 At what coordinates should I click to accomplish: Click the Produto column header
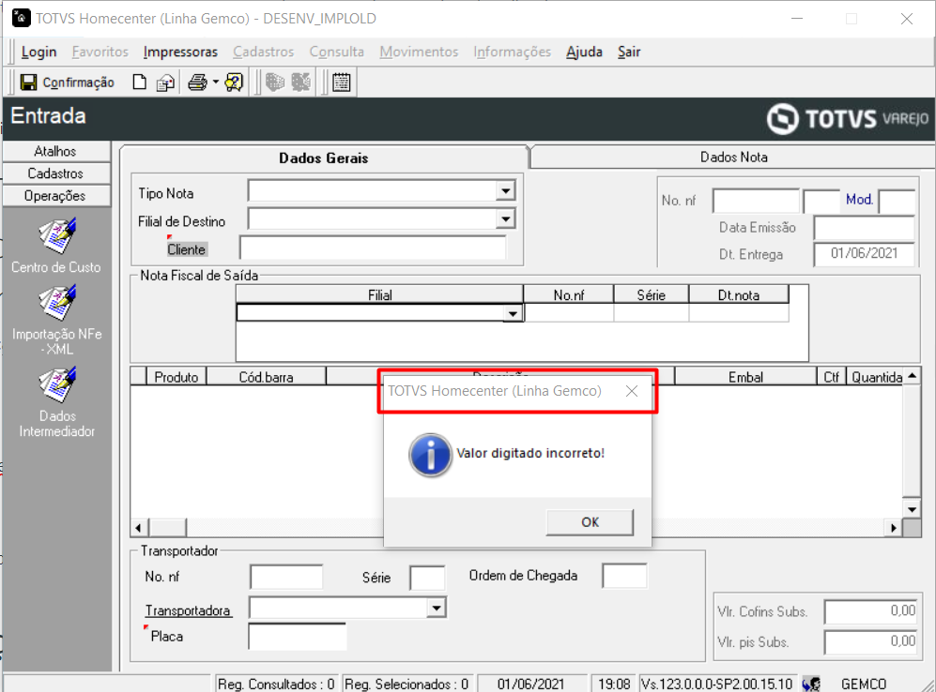(x=176, y=377)
